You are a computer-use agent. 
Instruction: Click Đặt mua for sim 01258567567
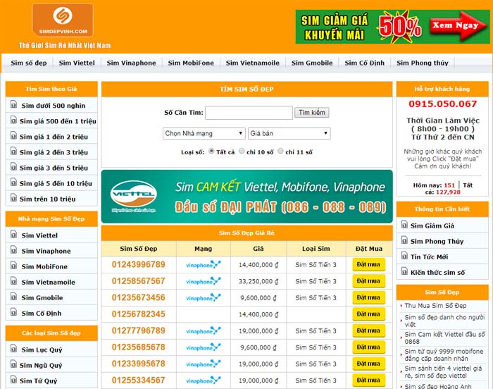pyautogui.click(x=369, y=281)
